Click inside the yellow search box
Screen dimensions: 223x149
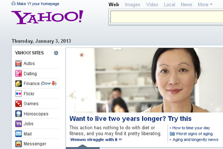tap(167, 17)
